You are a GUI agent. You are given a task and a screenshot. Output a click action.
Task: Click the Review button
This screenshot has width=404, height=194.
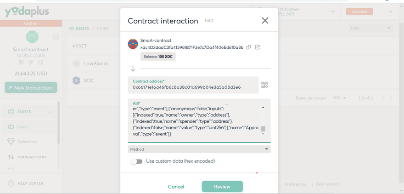[x=222, y=187]
